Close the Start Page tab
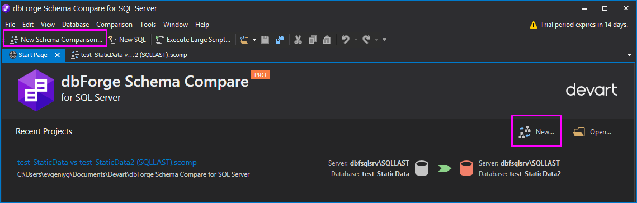The height and width of the screenshot is (203, 637). coord(57,55)
